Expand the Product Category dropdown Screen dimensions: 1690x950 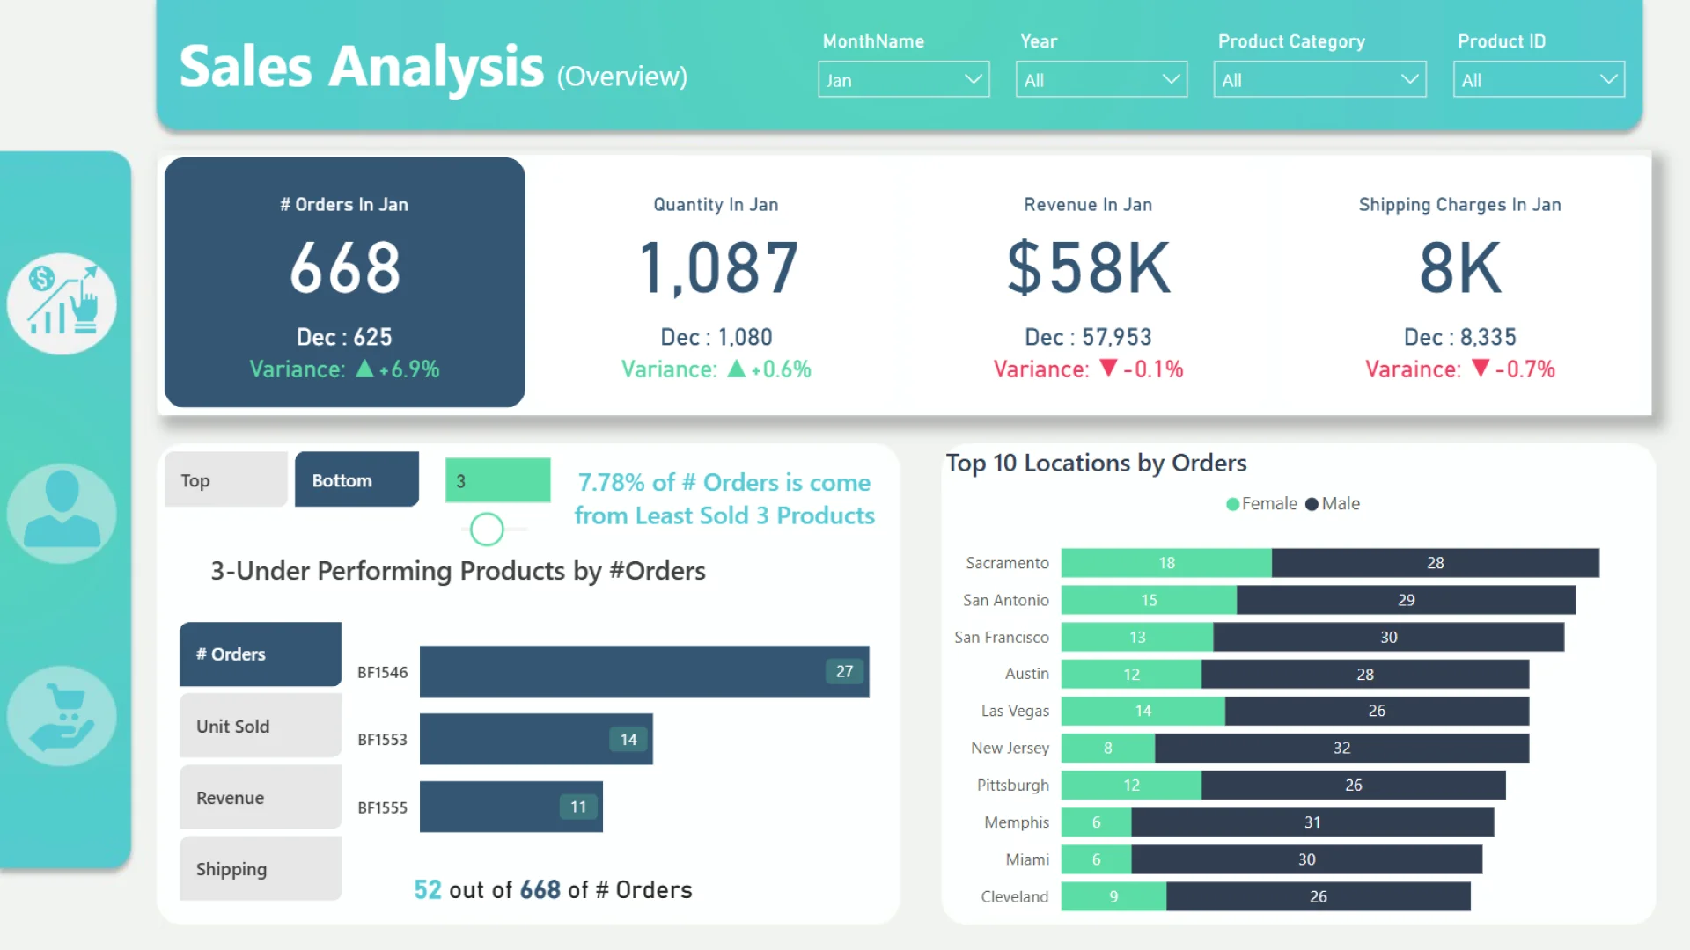tap(1319, 80)
